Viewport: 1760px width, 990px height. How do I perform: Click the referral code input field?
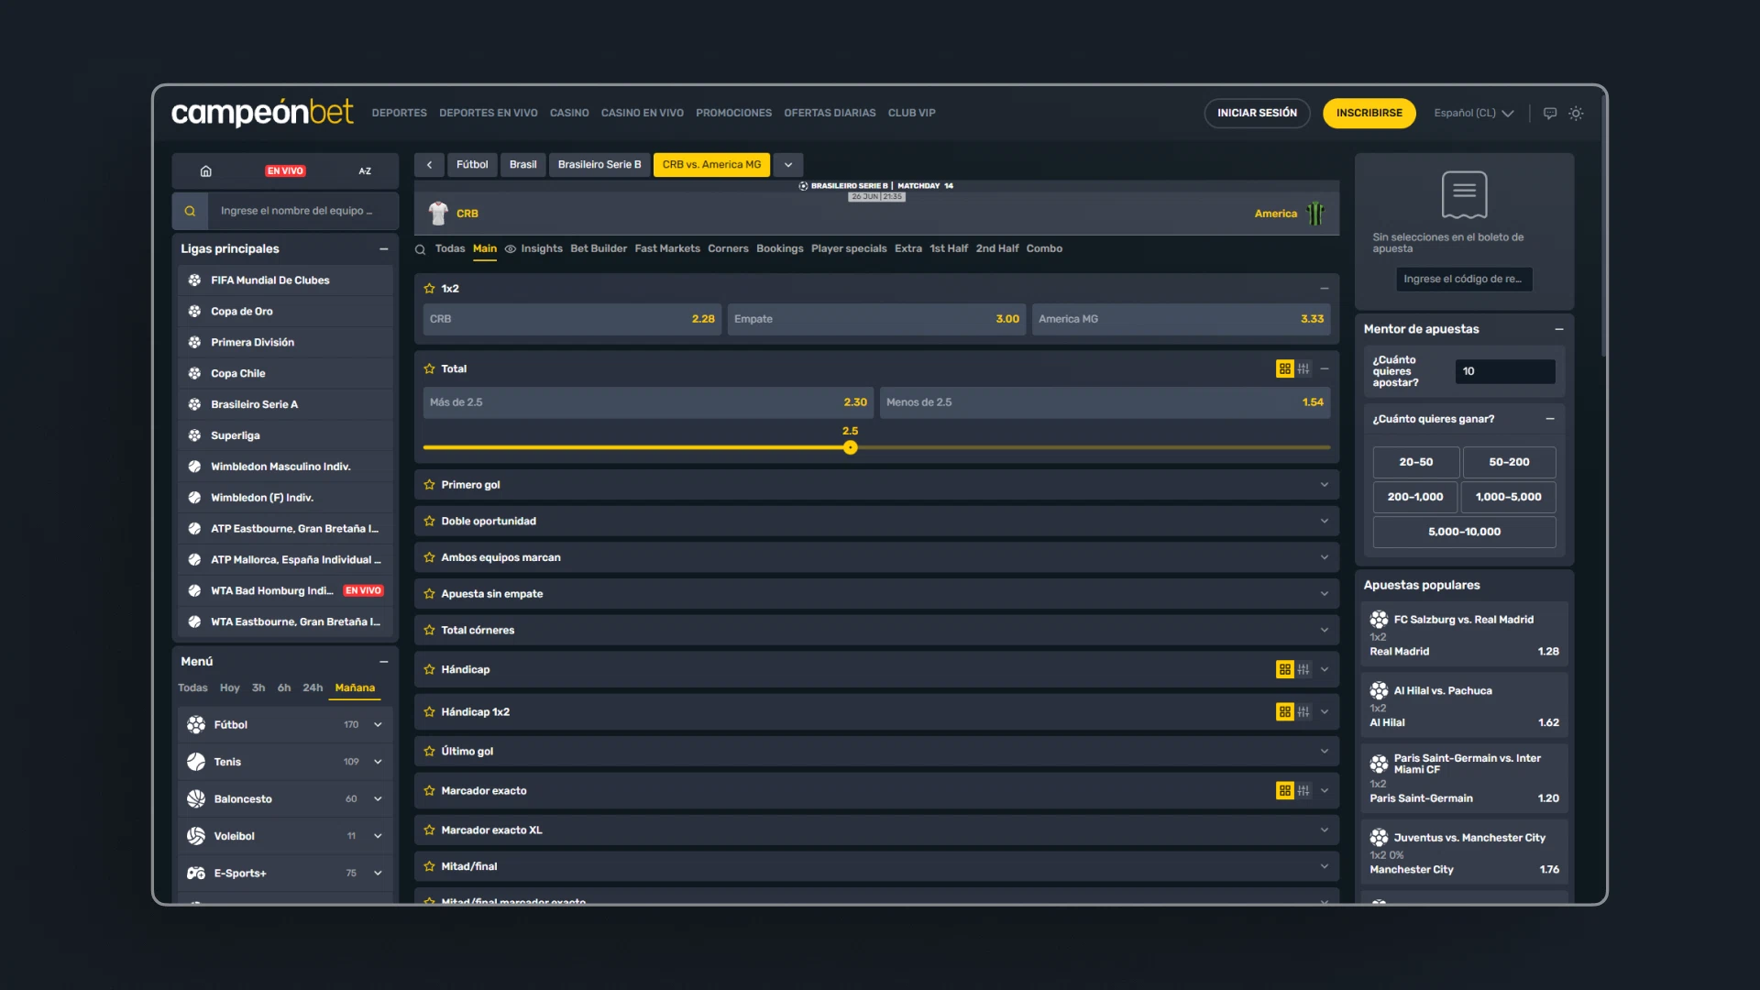coord(1464,280)
